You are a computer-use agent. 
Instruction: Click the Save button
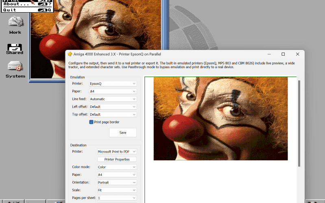123,133
